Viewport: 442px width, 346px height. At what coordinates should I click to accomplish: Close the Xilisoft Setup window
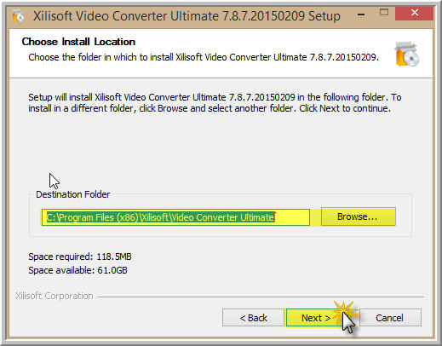pyautogui.click(x=414, y=13)
